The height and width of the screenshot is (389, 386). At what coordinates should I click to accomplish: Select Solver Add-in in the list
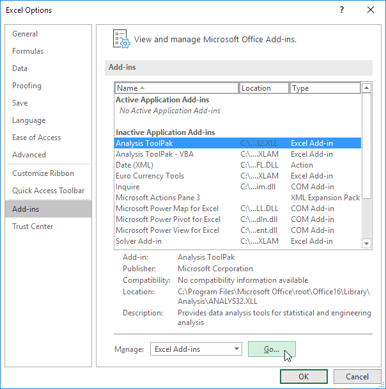click(x=139, y=241)
